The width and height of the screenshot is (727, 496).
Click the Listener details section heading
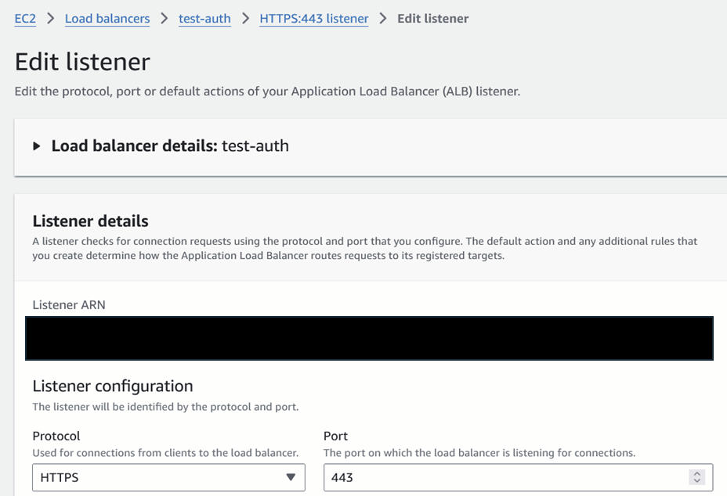[90, 221]
